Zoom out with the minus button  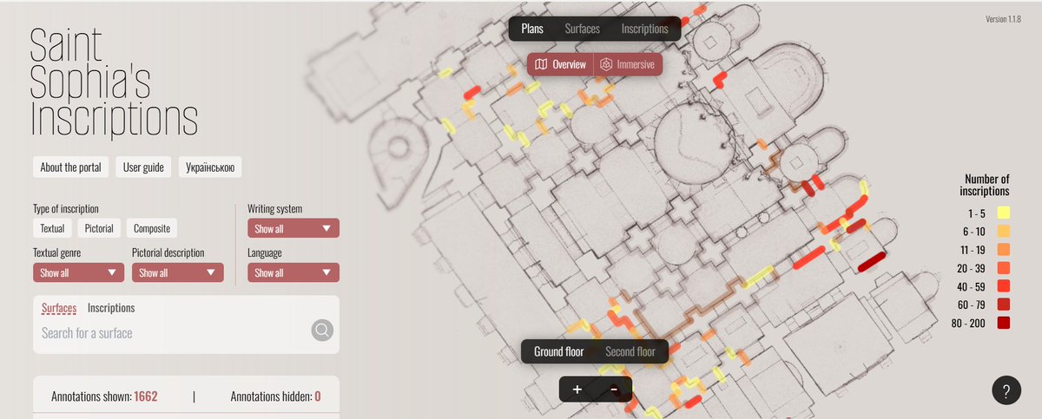coord(614,389)
